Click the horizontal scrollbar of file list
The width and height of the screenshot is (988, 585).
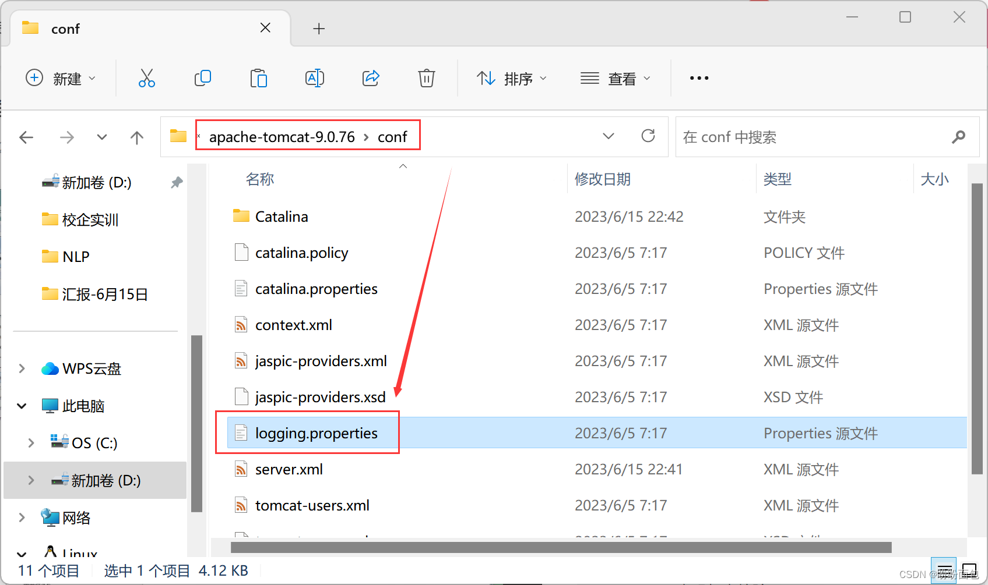561,547
